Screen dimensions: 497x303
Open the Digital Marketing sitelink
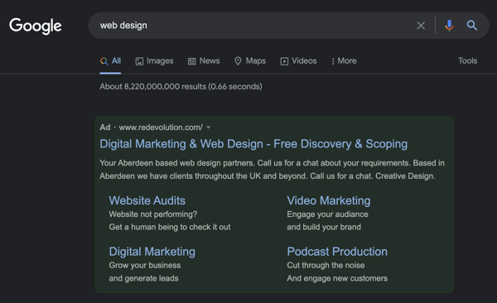pos(152,252)
